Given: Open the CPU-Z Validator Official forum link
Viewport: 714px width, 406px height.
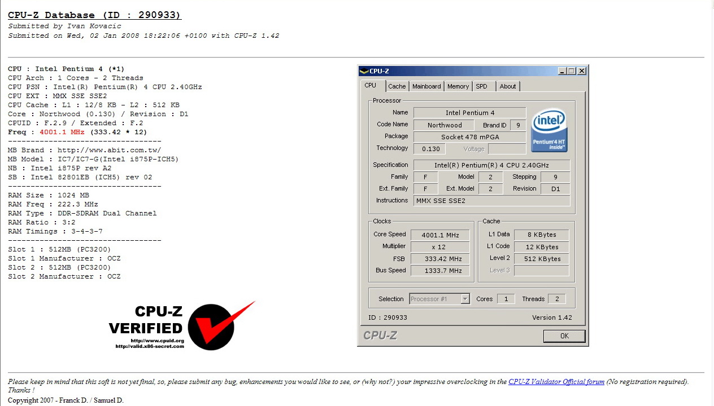Looking at the screenshot, I should pos(556,382).
